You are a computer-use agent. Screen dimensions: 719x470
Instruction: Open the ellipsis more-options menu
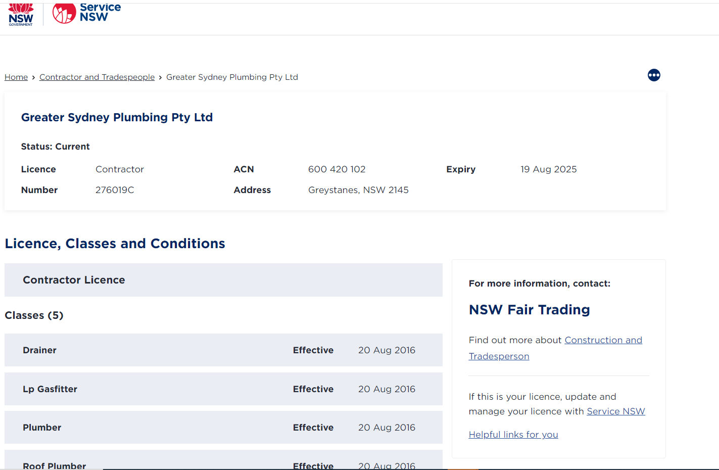pyautogui.click(x=654, y=75)
